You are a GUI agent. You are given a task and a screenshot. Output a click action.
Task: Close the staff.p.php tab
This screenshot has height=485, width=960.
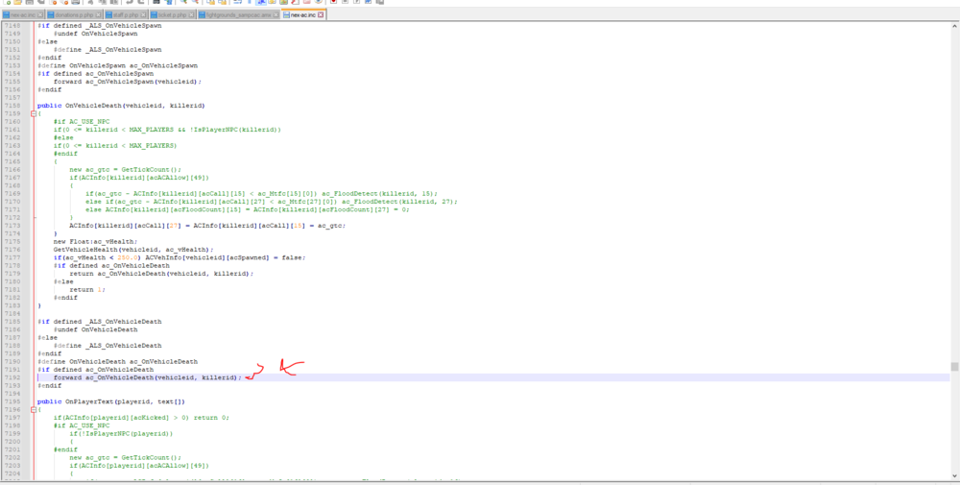click(143, 14)
